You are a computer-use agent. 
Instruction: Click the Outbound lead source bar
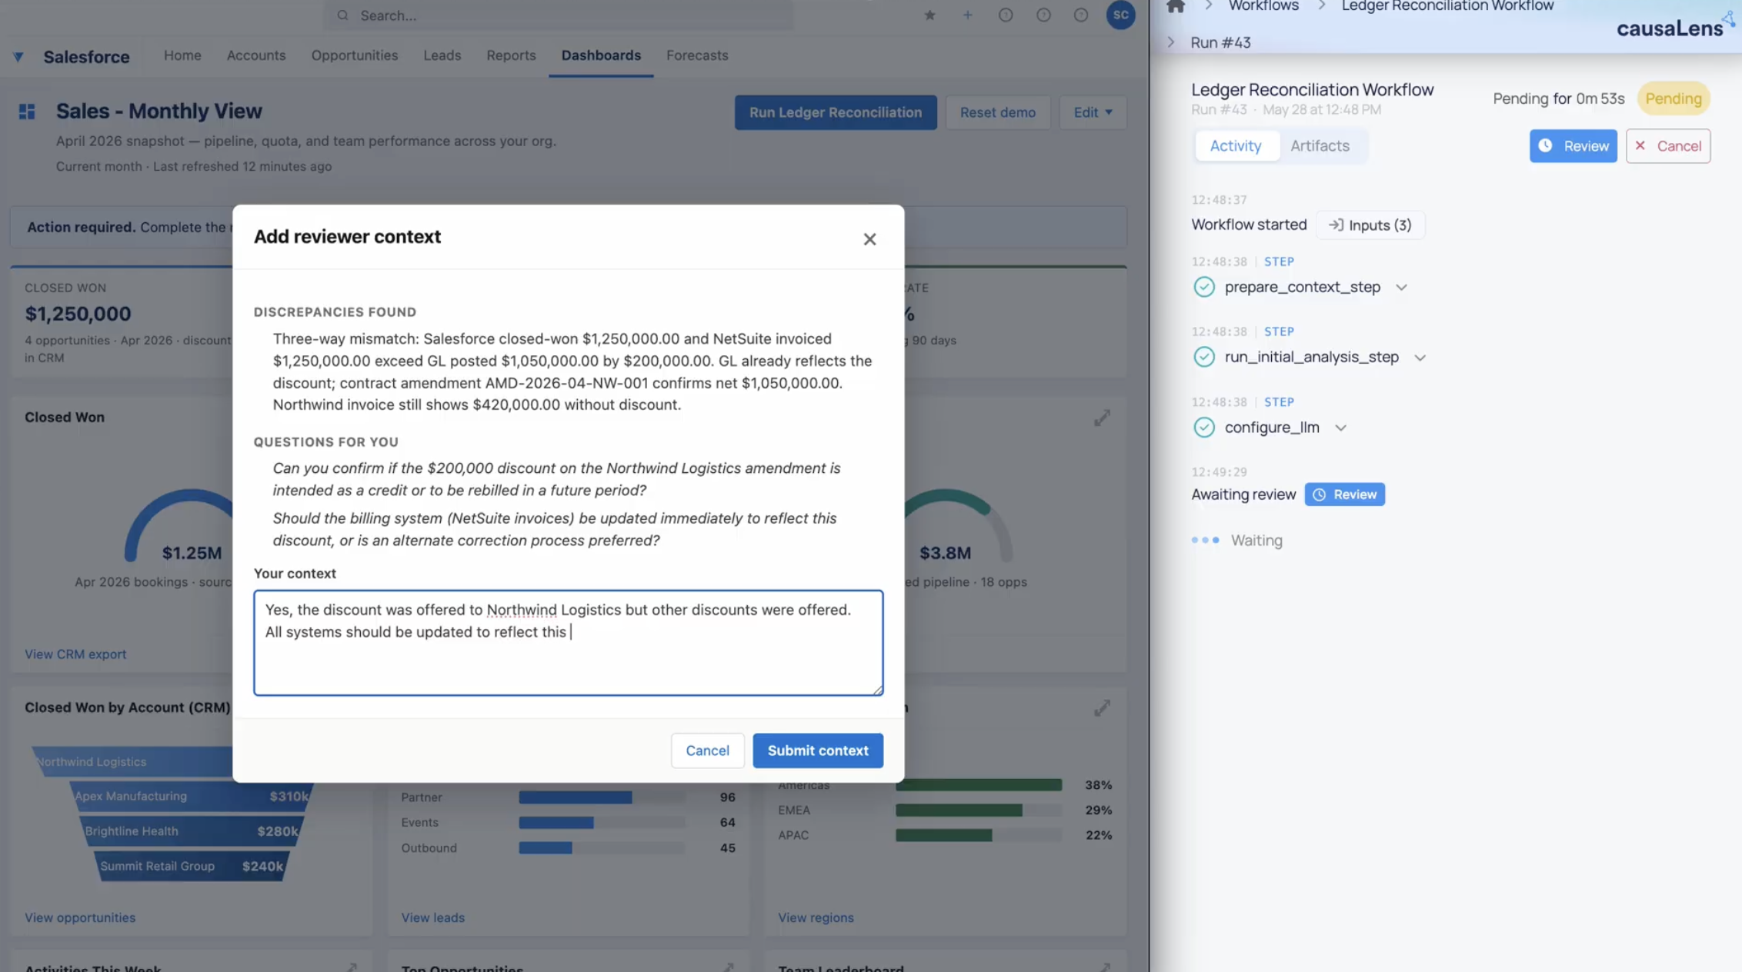pyautogui.click(x=602, y=848)
